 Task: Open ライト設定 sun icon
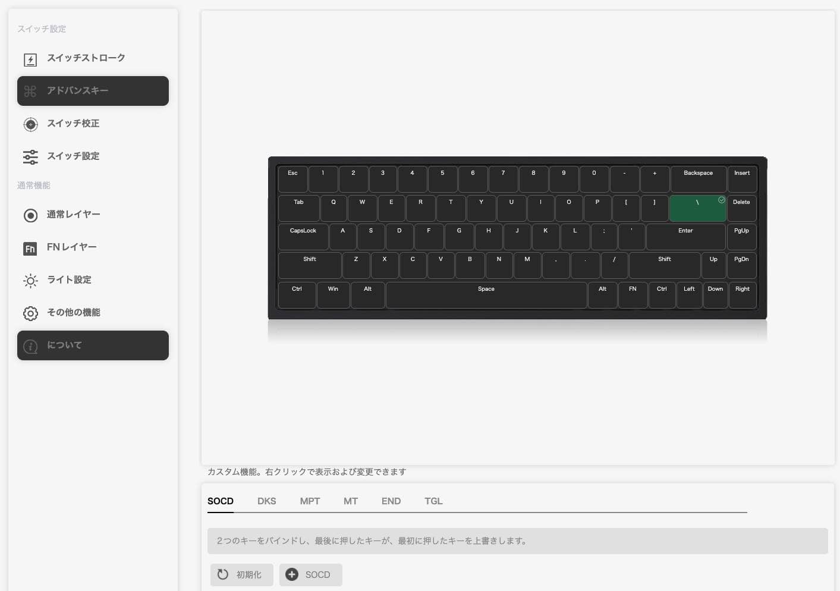pos(30,281)
